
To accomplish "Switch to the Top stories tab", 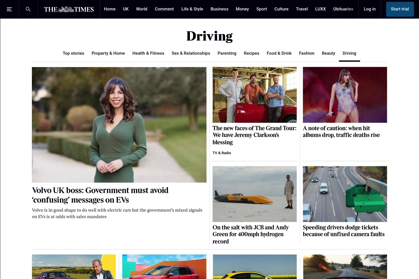I will [73, 53].
